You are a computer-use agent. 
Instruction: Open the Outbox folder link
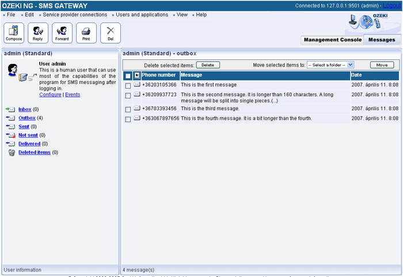point(27,118)
